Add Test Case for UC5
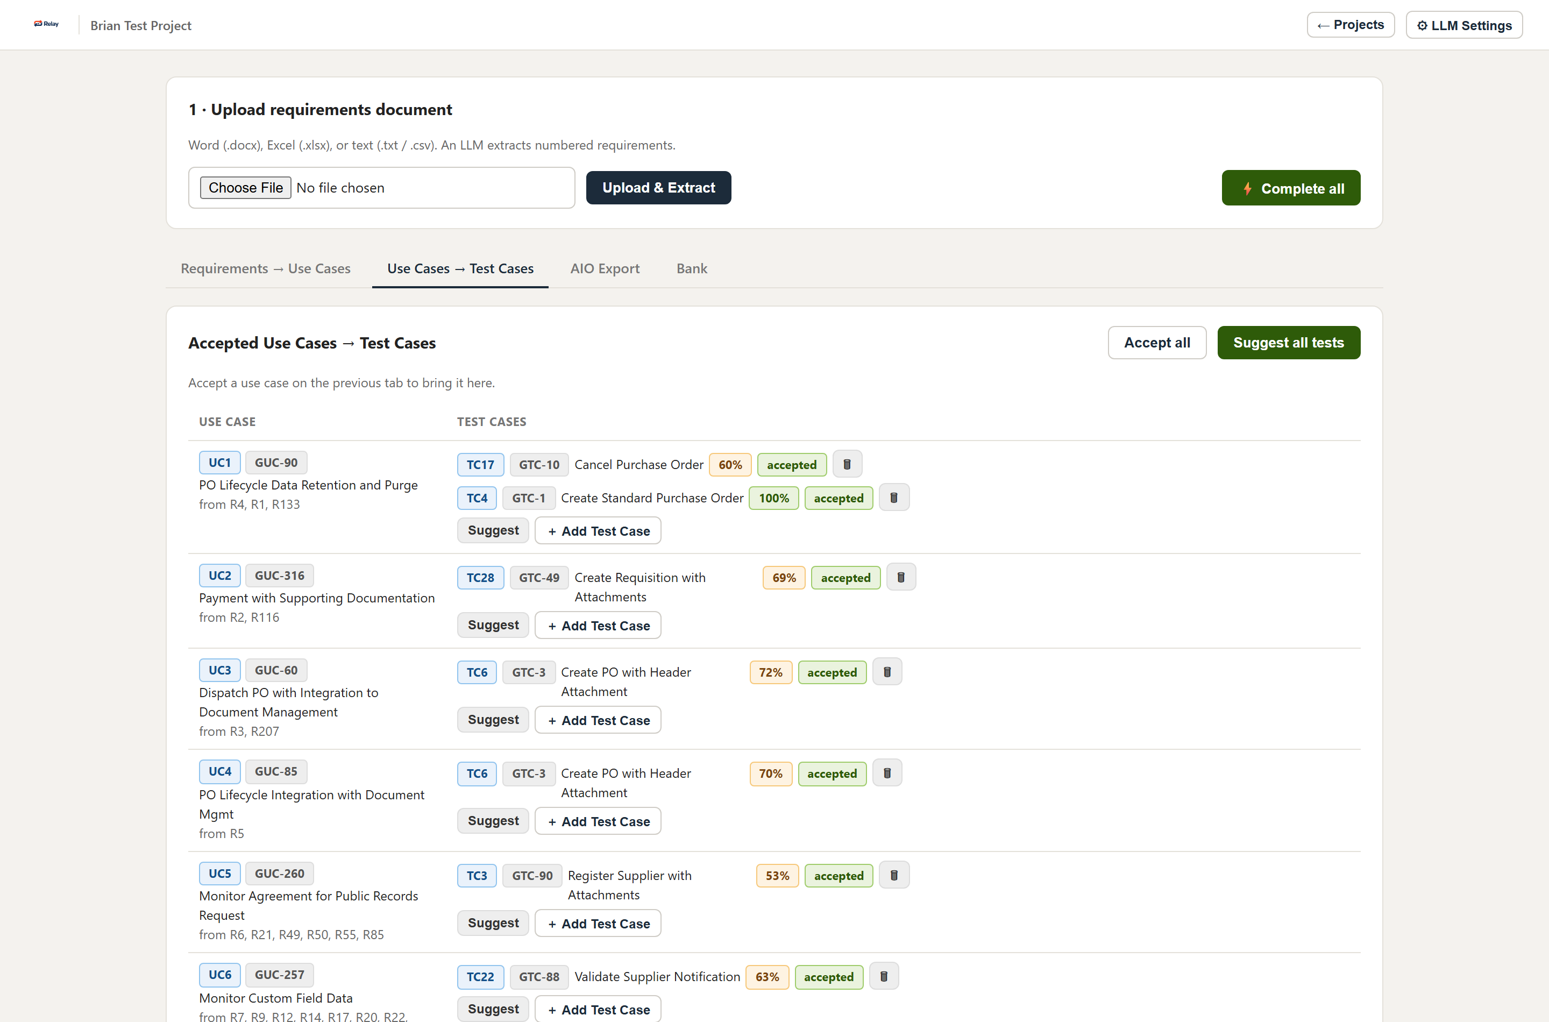This screenshot has height=1022, width=1549. click(598, 923)
